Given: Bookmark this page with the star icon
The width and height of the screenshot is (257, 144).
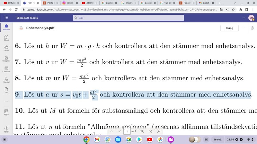Looking at the screenshot, I should [233, 10].
